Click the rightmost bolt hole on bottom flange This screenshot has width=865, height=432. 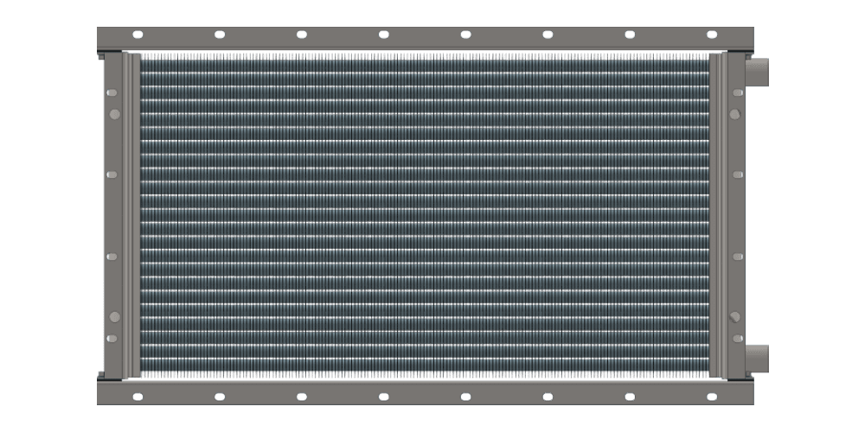[712, 396]
